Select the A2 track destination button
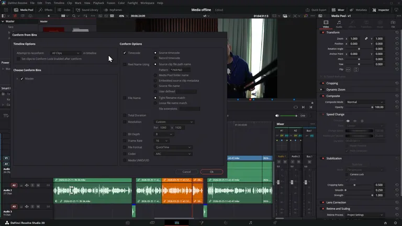402x226 pixels. (x=14, y=185)
